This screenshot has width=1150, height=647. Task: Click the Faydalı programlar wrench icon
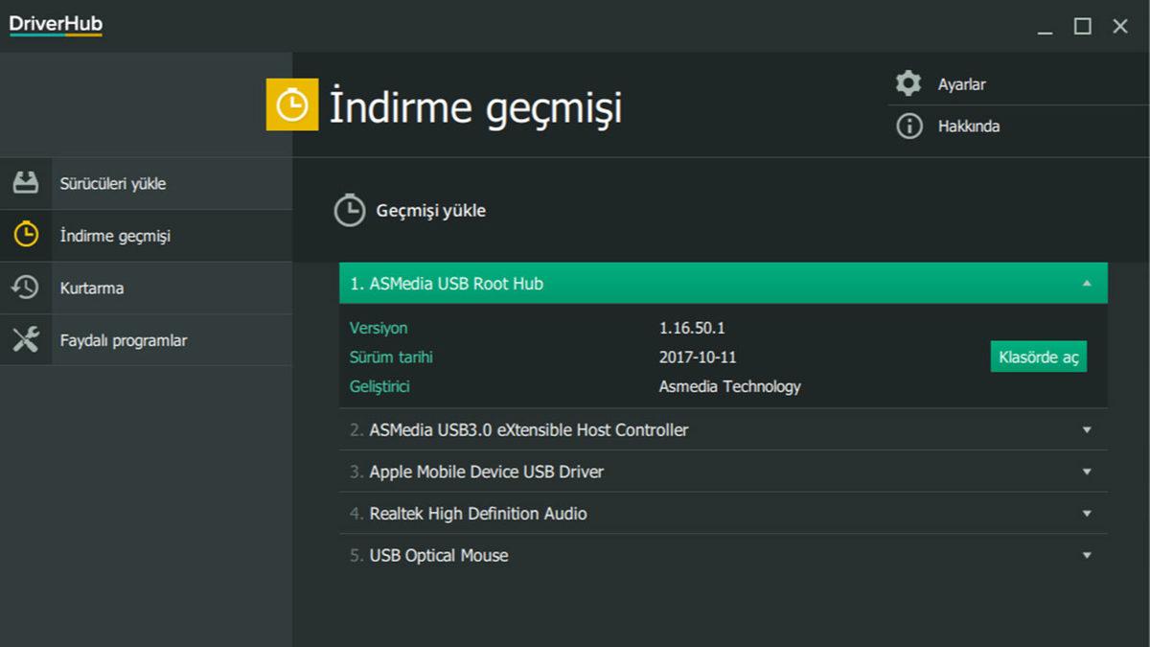click(27, 339)
